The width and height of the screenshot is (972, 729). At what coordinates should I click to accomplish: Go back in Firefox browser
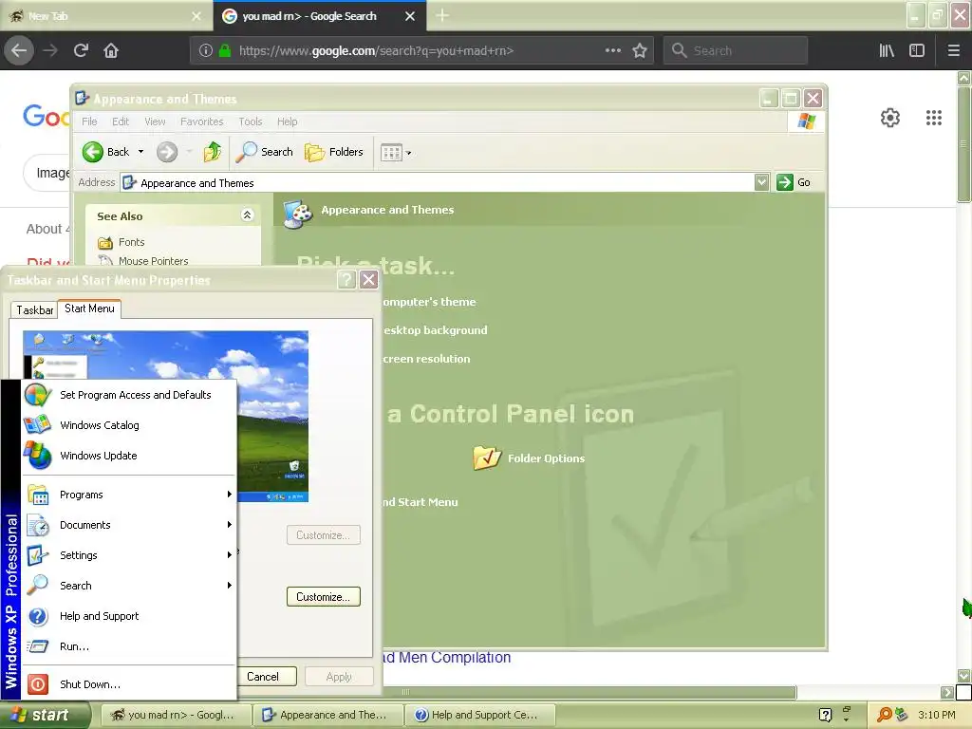(19, 50)
